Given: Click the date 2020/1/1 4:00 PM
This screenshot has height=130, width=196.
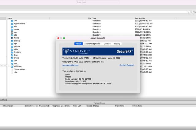Looking at the screenshot, I should [142, 29].
